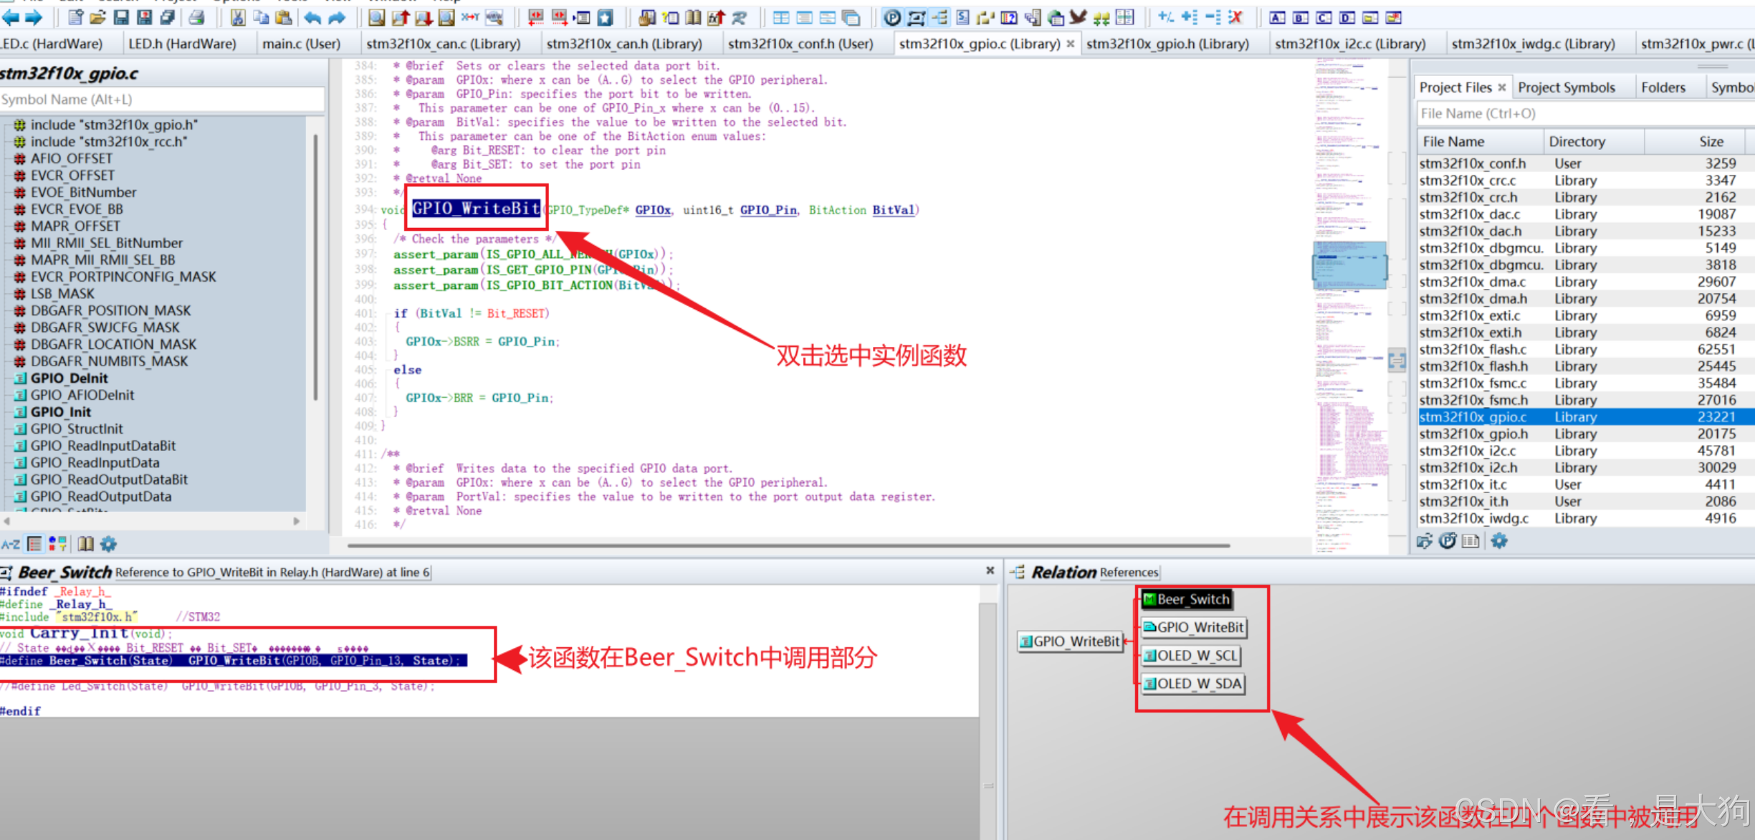Select stm32f10x_i2c.c in the file list

pos(1467,451)
